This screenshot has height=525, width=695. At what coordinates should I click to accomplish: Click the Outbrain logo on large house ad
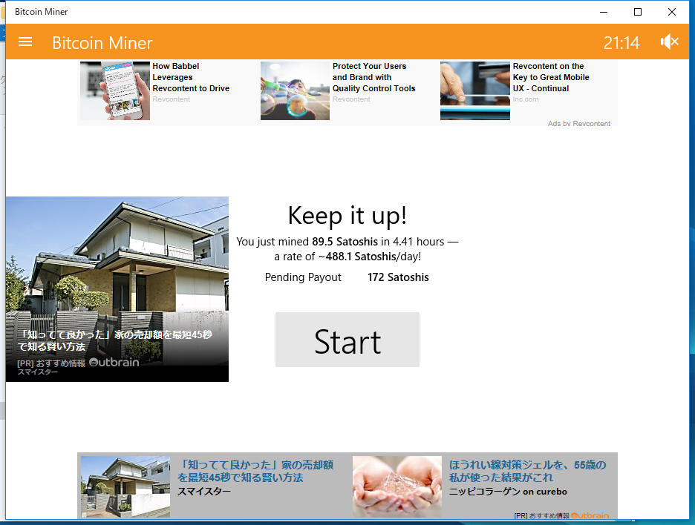pos(114,362)
